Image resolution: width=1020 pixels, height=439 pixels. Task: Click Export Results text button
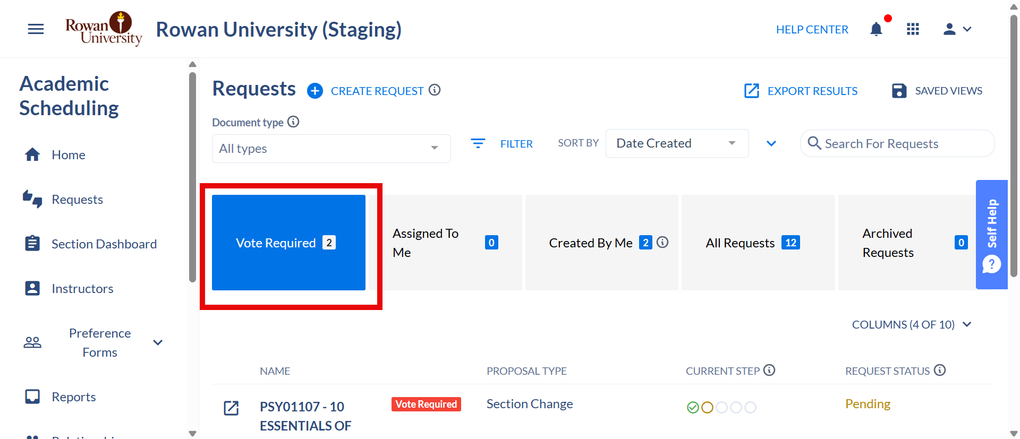pyautogui.click(x=813, y=91)
